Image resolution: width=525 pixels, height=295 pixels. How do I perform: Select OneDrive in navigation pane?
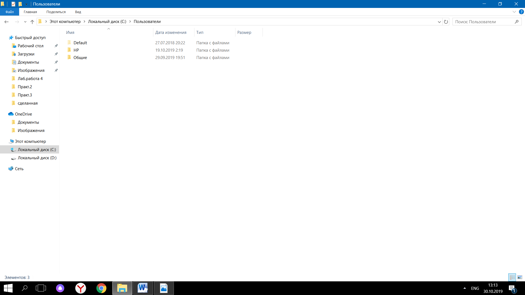(23, 114)
